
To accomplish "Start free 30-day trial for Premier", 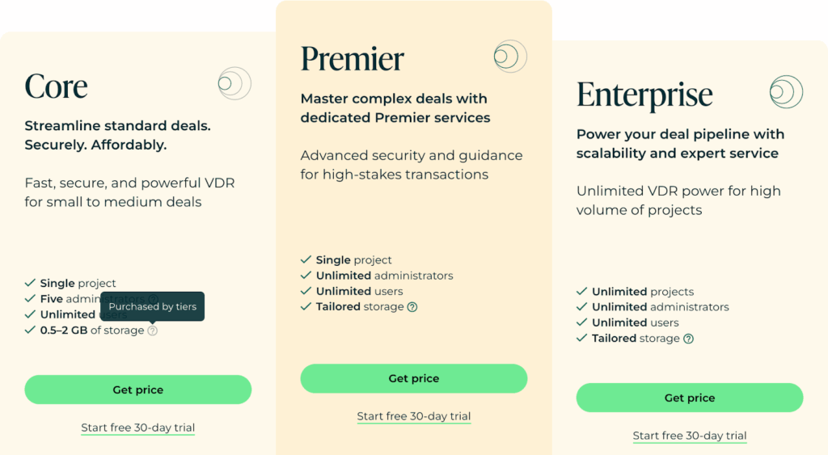I will pyautogui.click(x=413, y=416).
